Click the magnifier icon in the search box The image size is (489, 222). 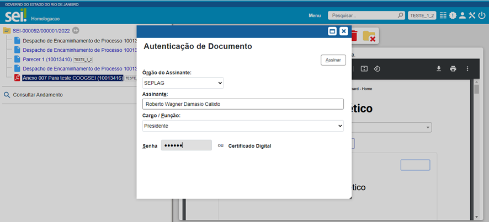[400, 15]
